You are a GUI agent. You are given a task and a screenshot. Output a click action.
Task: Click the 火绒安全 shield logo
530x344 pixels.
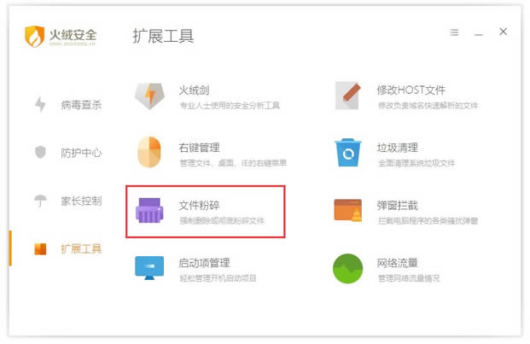click(35, 37)
